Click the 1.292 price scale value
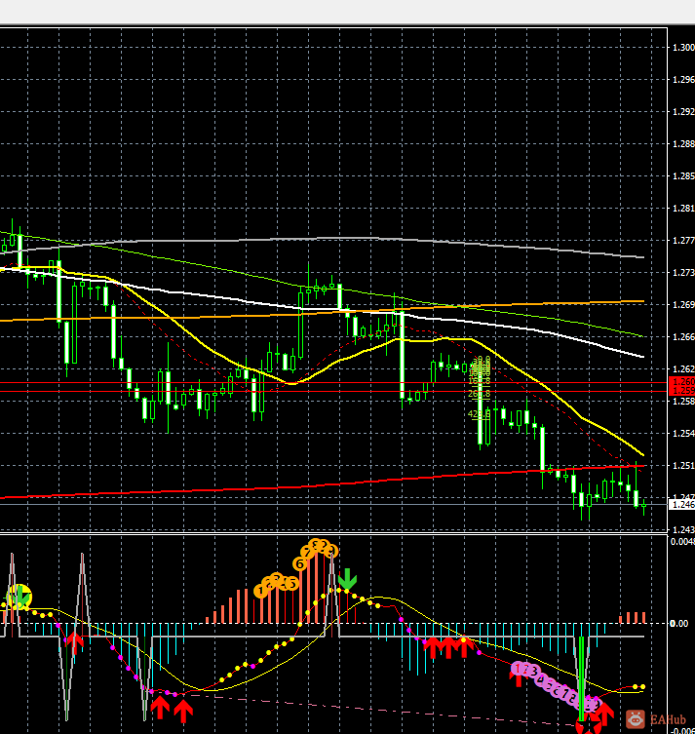 tap(683, 112)
